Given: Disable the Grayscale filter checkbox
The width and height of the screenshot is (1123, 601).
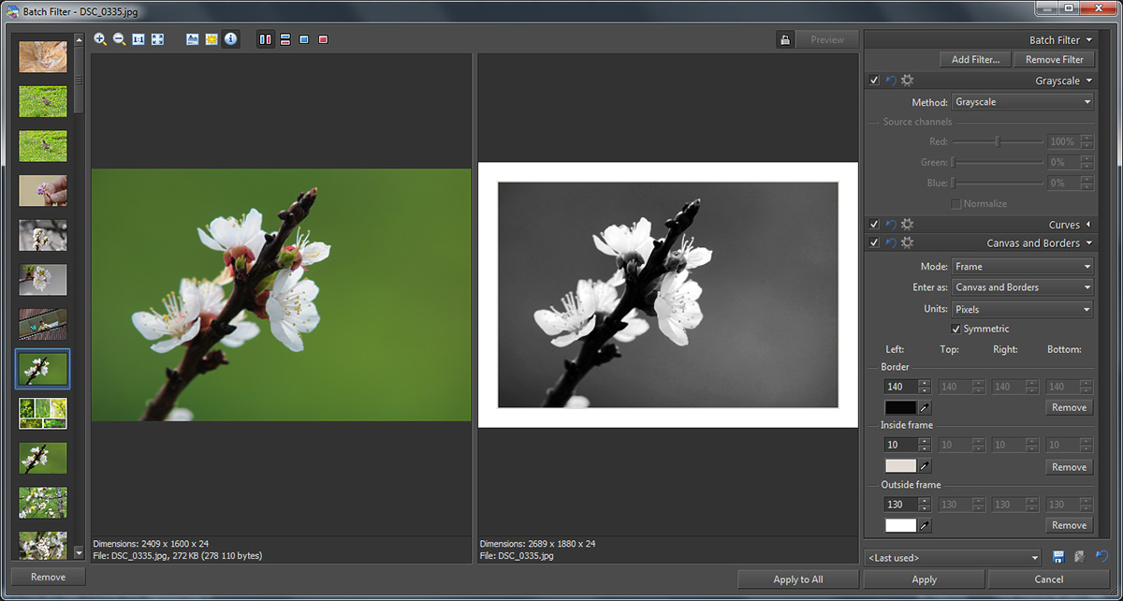Looking at the screenshot, I should point(874,81).
